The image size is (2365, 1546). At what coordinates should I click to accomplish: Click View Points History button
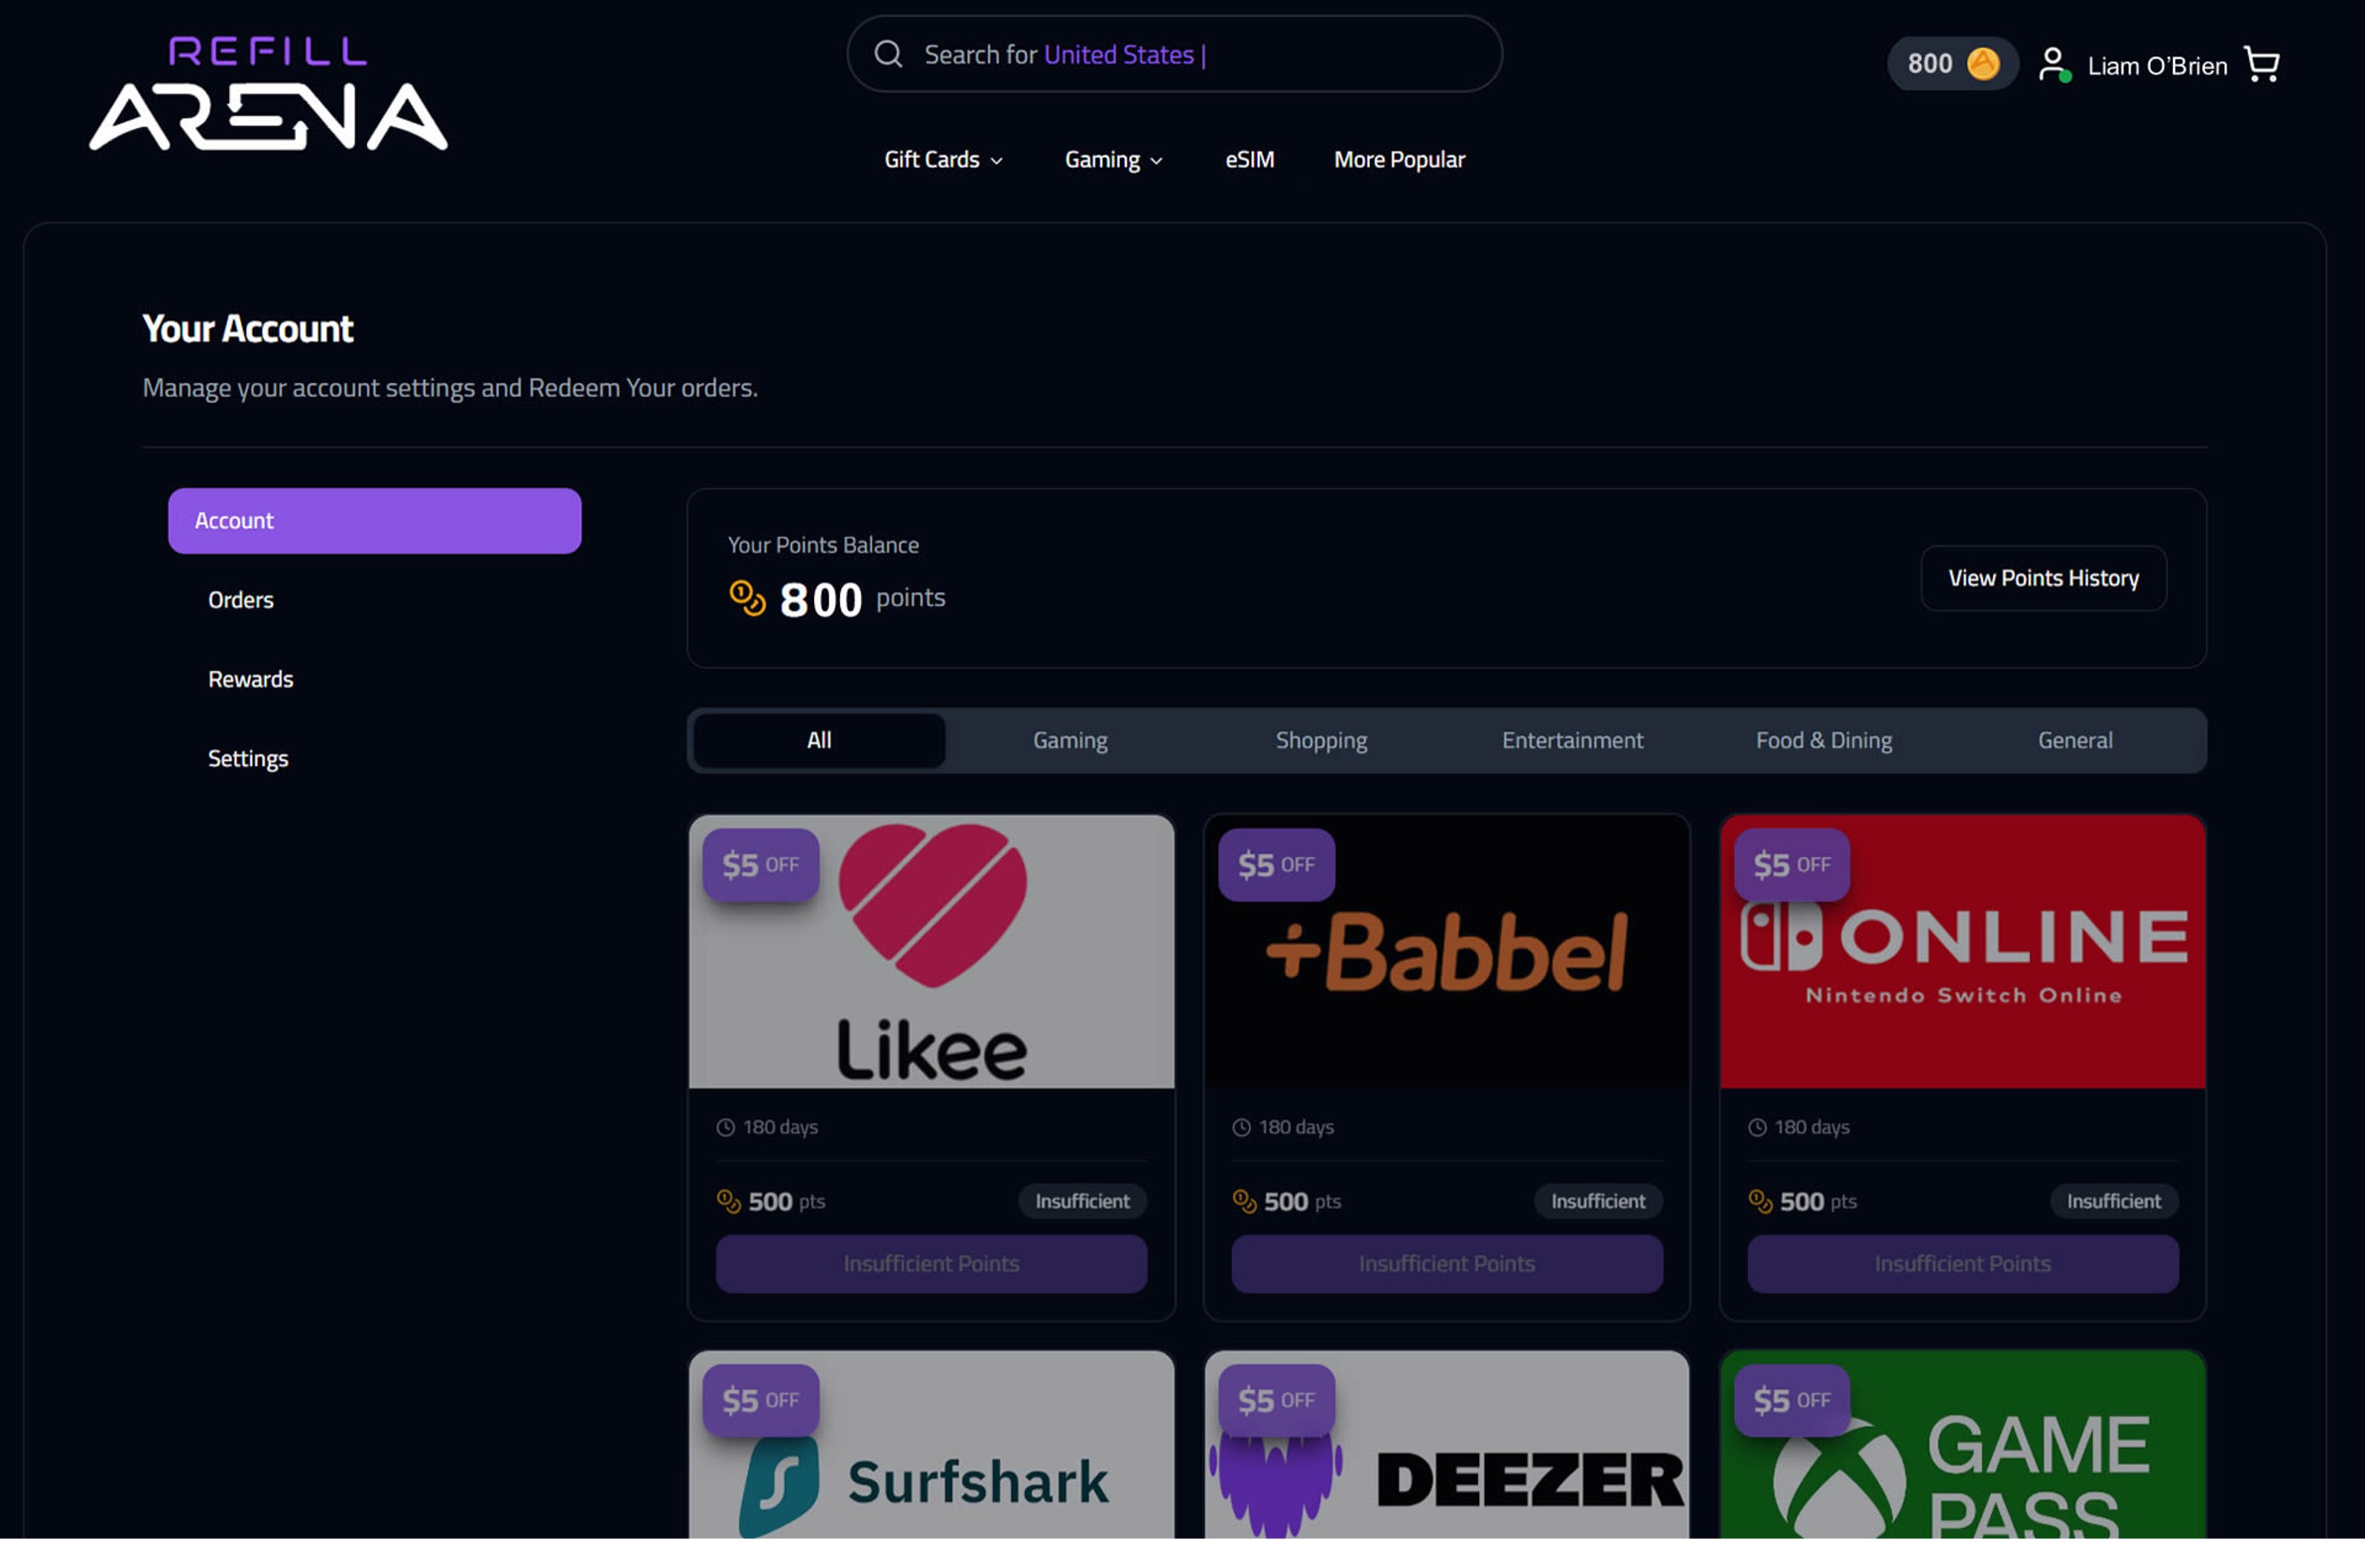2043,579
